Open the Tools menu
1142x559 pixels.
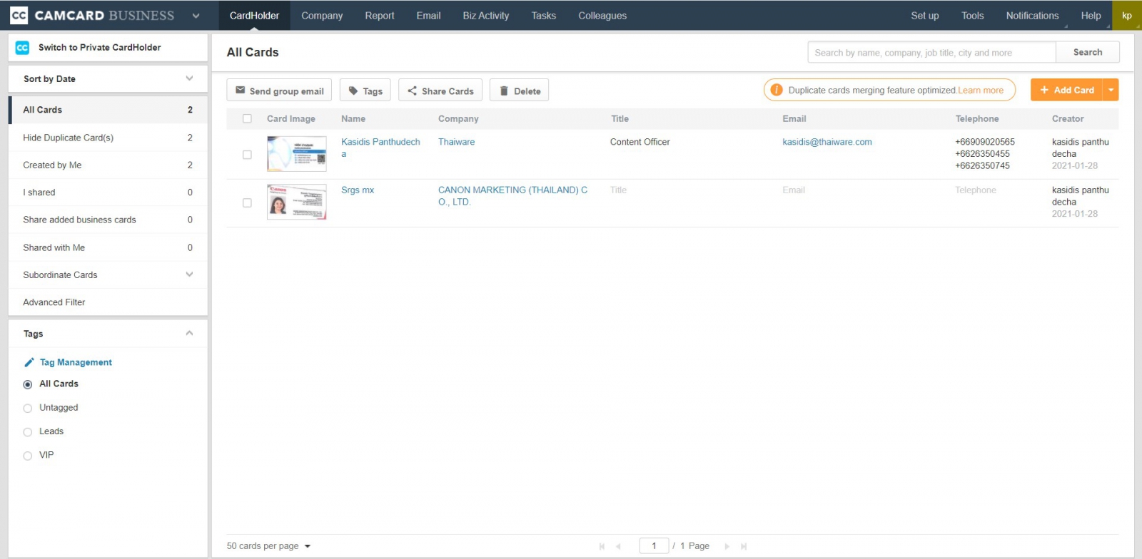[x=972, y=16]
